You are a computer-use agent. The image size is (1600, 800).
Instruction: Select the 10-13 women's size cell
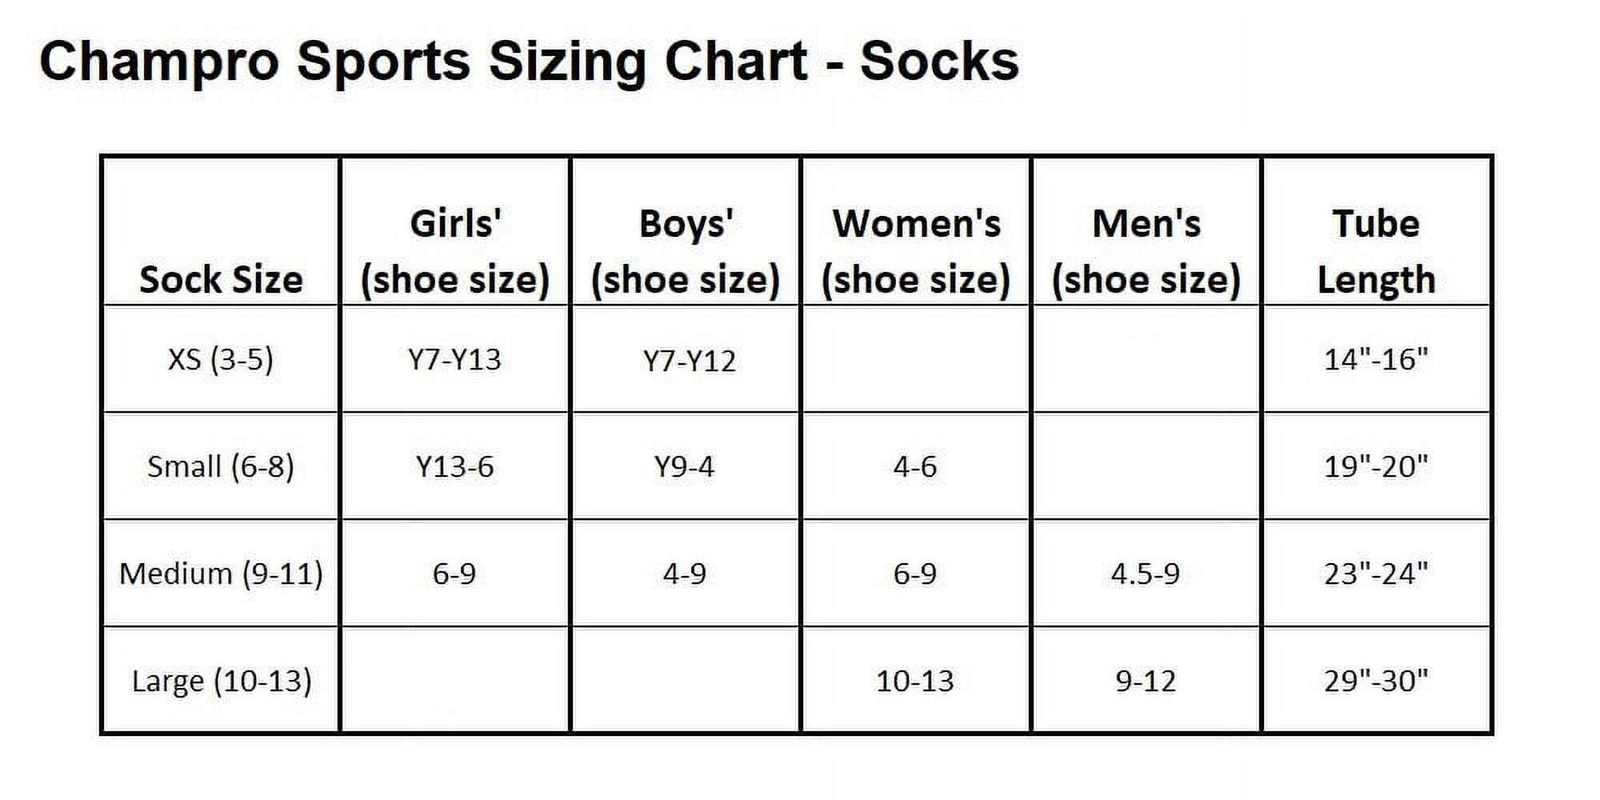point(915,681)
